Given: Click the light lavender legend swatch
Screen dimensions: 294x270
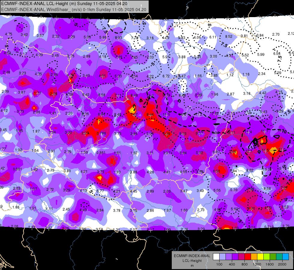Looking at the screenshot, I should click(x=223, y=257).
